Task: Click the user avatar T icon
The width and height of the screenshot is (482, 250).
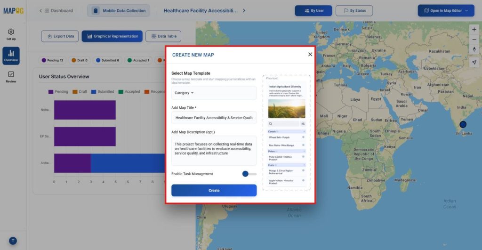Action: pyautogui.click(x=13, y=241)
